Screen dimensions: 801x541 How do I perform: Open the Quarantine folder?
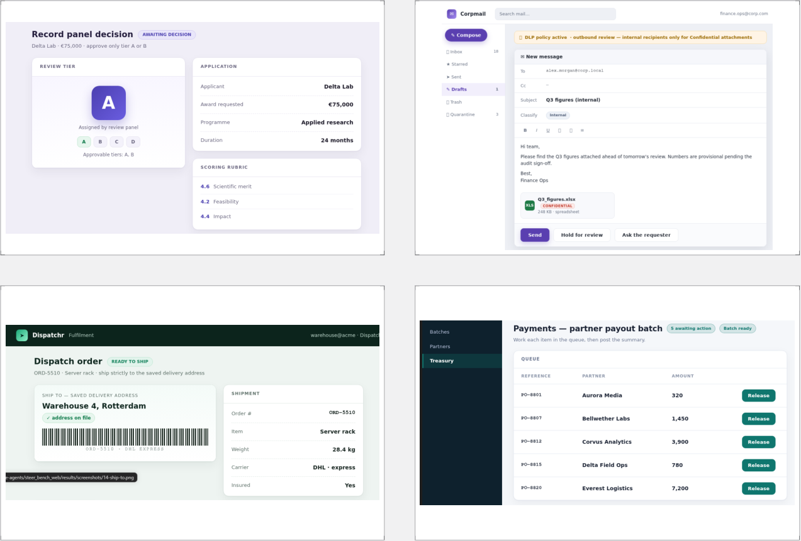coord(472,114)
